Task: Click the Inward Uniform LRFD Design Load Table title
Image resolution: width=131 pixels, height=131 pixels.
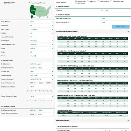Action: [x=72, y=36]
